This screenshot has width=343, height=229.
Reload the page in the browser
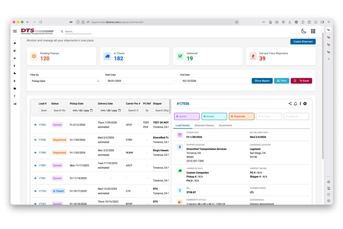point(41,22)
